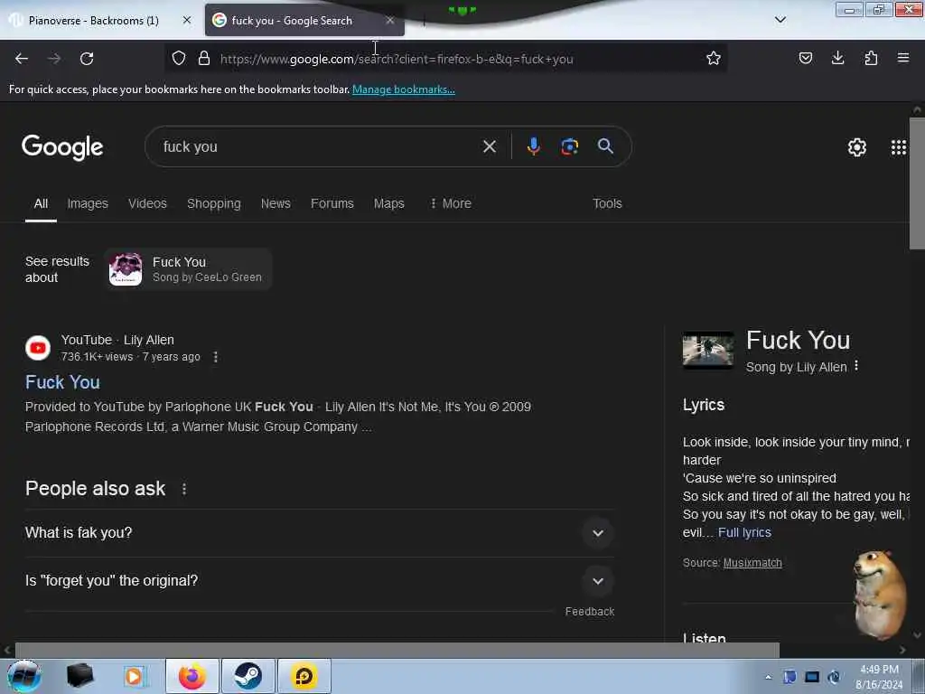Switch to the Forums tab
This screenshot has width=925, height=694.
pos(332,203)
